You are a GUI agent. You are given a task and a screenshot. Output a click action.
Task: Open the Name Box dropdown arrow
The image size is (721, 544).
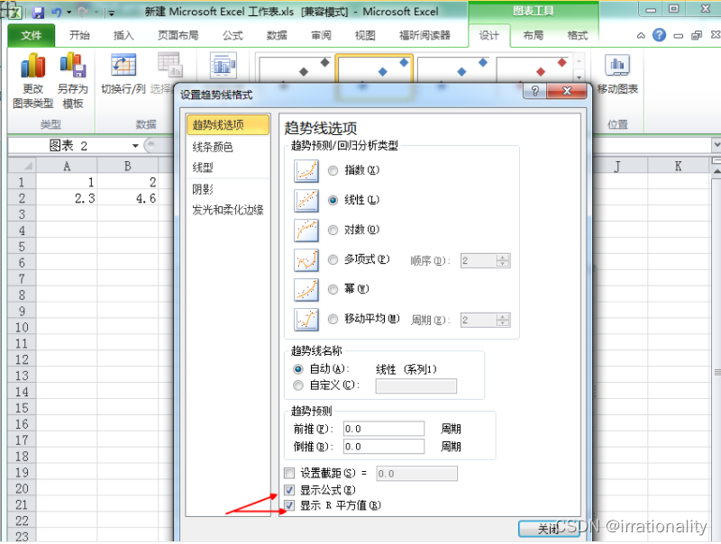(x=135, y=146)
